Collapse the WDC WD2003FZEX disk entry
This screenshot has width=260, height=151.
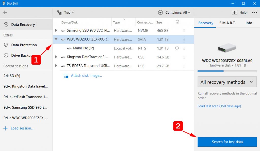point(56,39)
